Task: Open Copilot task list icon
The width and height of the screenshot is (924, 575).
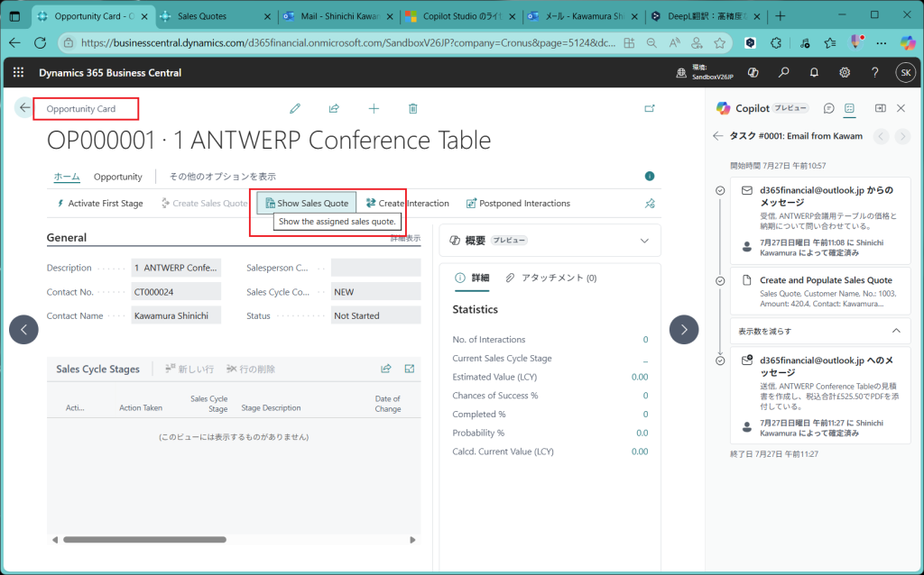Action: tap(849, 108)
